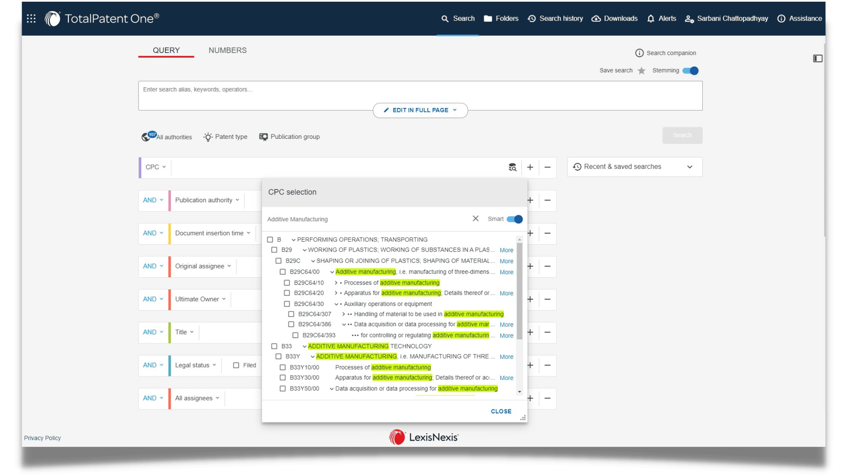Check the box for section B

coord(270,240)
